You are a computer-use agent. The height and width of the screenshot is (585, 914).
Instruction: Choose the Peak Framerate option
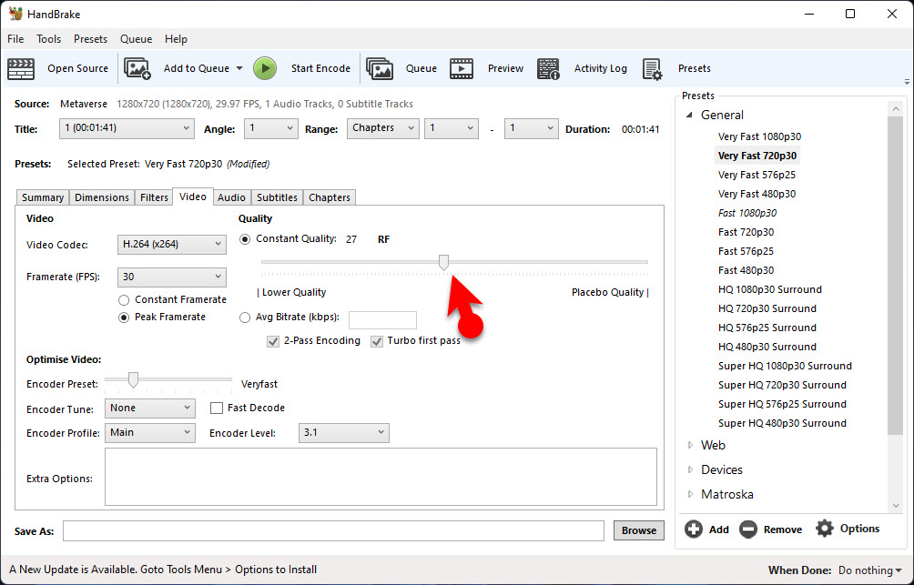[124, 318]
